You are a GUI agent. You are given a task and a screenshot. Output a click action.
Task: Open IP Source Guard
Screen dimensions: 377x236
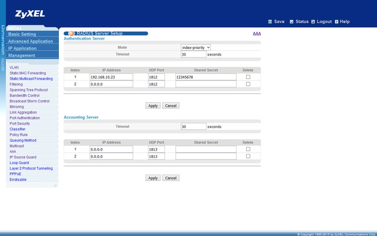23,157
